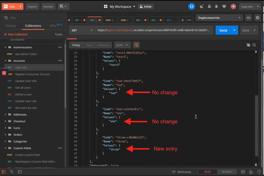Toggle the environment quick look eye icon
Screen dimensions: 264x176
[249, 18]
